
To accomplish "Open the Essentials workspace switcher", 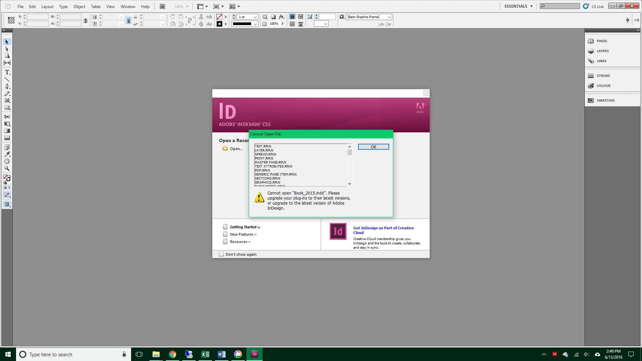I will [x=519, y=6].
